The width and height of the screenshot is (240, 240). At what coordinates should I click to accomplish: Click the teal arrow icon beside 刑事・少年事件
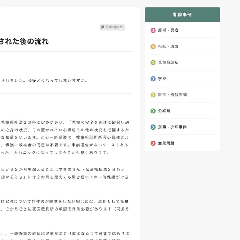click(x=153, y=127)
